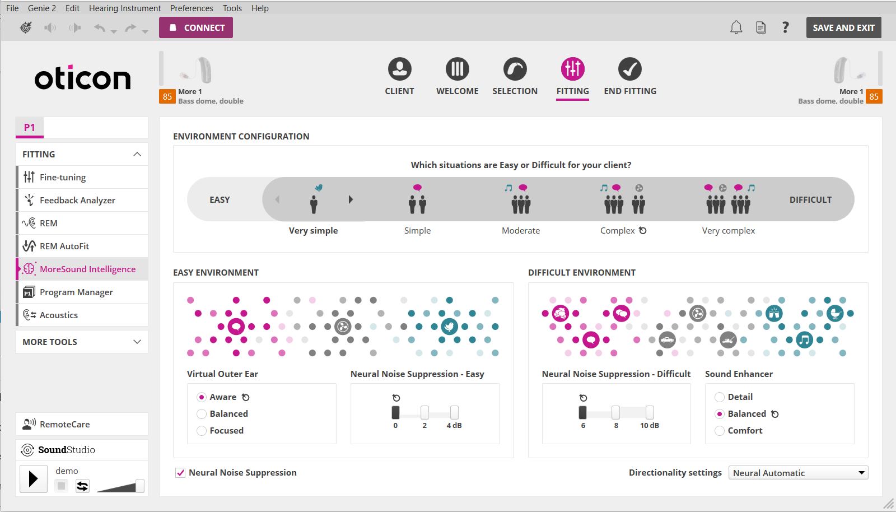Open the Feedback Analyzer tool
This screenshot has height=512, width=896.
coord(82,200)
